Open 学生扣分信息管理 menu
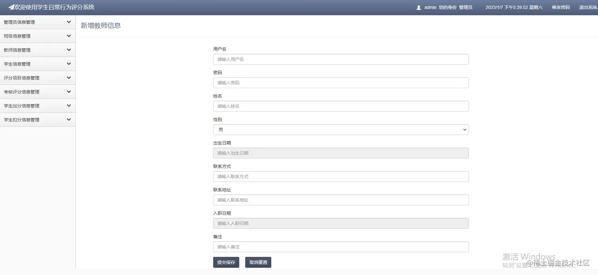Screen dimensions: 598x275 (x=38, y=120)
